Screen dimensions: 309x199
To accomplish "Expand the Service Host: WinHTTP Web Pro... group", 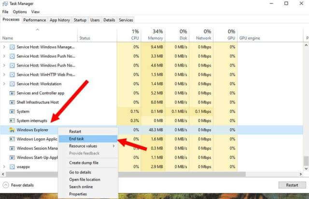I will pyautogui.click(x=4, y=75).
